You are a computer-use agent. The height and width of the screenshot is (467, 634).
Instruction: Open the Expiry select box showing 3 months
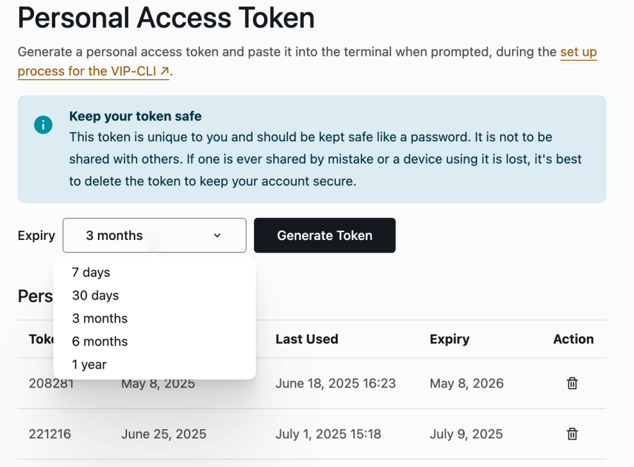click(x=154, y=236)
